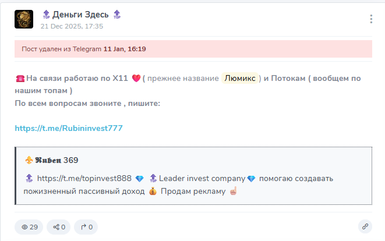Viewport: 385px width, 241px height.
Task: Open the https://t.me/Rubininvest777 link
Action: coord(69,128)
